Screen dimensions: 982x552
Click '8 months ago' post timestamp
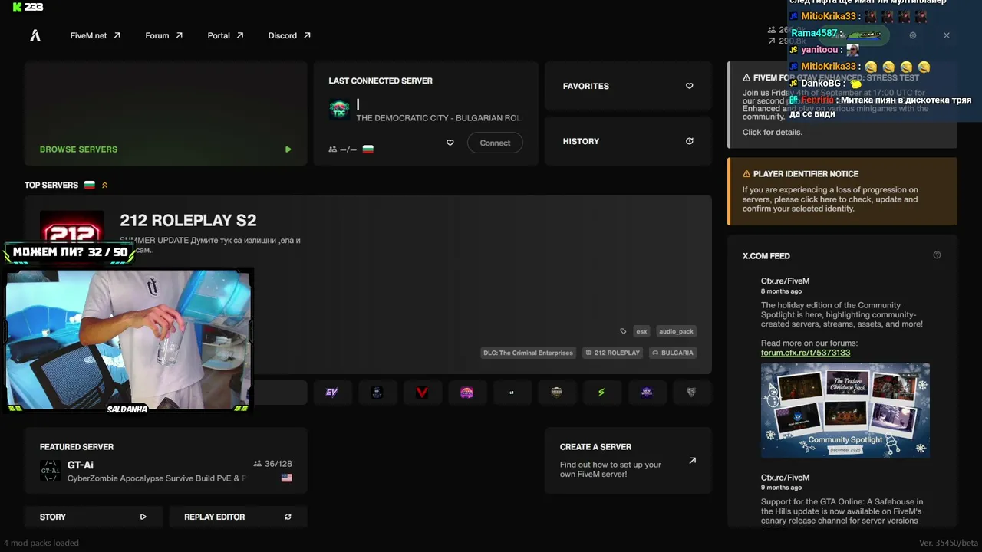[781, 291]
